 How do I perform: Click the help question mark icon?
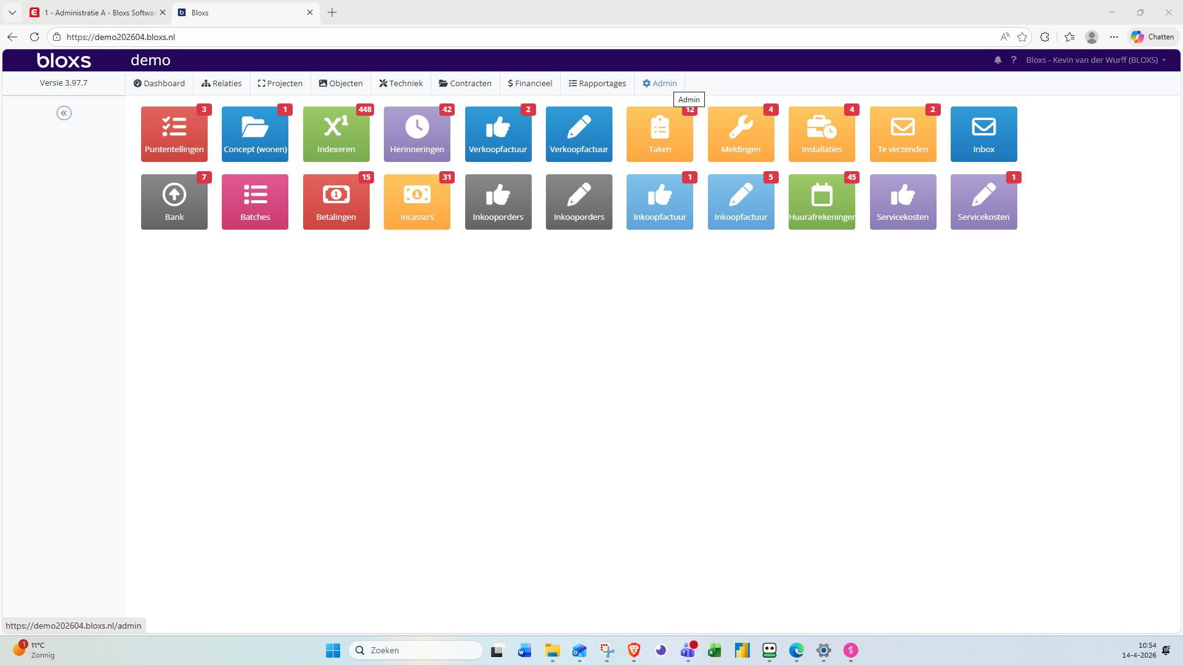[x=1014, y=60]
